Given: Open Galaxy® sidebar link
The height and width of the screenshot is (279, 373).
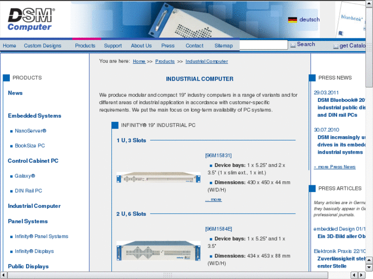Looking at the screenshot, I should (x=25, y=176).
